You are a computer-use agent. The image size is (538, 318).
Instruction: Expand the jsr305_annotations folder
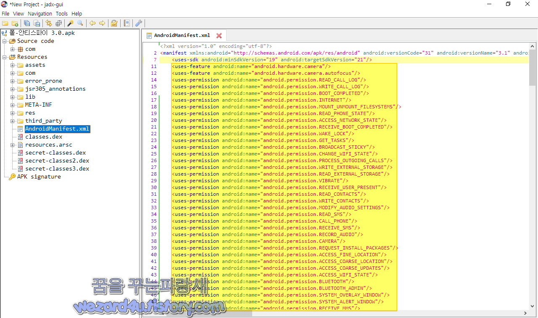click(x=13, y=89)
